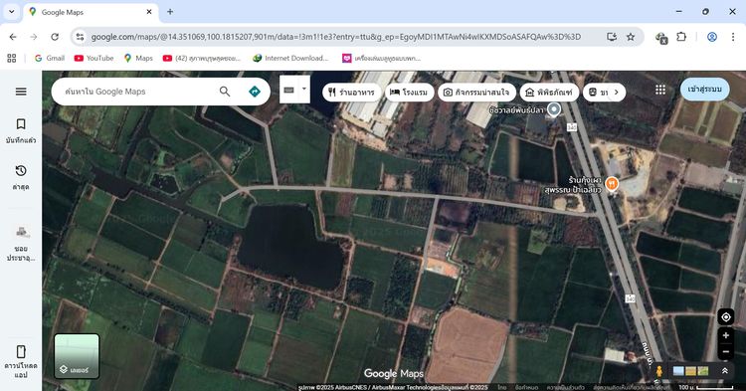The width and height of the screenshot is (746, 391).
Task: Open the pink icon bookmark
Action: [382, 58]
